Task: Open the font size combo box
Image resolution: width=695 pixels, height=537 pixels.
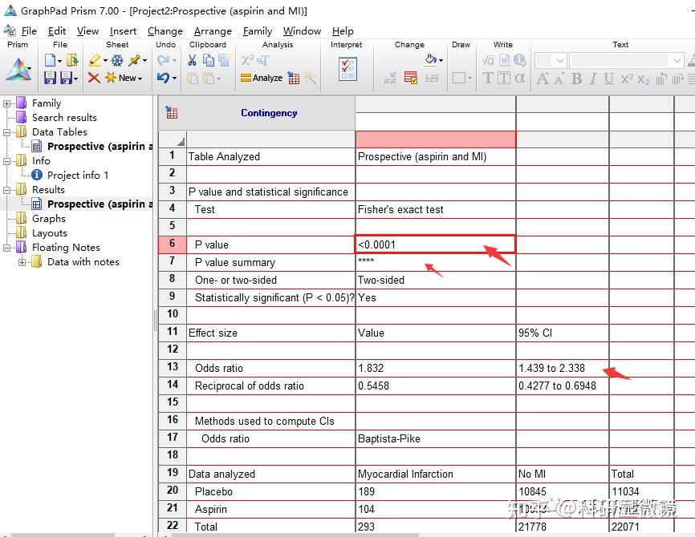Action: pyautogui.click(x=551, y=60)
